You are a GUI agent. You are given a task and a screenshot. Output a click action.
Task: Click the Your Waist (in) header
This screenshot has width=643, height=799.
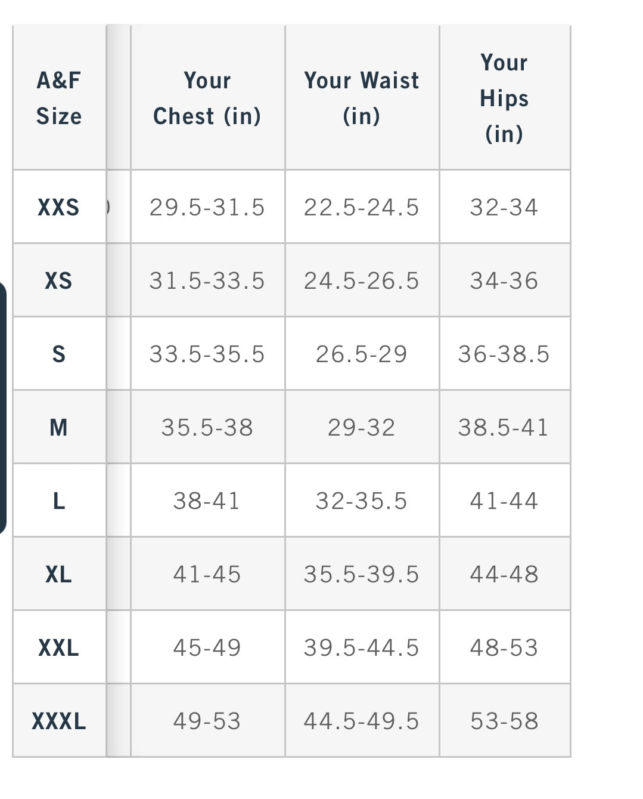(362, 98)
